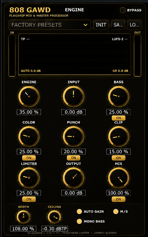
Task: Click the LATENCY ALIGNED status text
Action: point(105,233)
